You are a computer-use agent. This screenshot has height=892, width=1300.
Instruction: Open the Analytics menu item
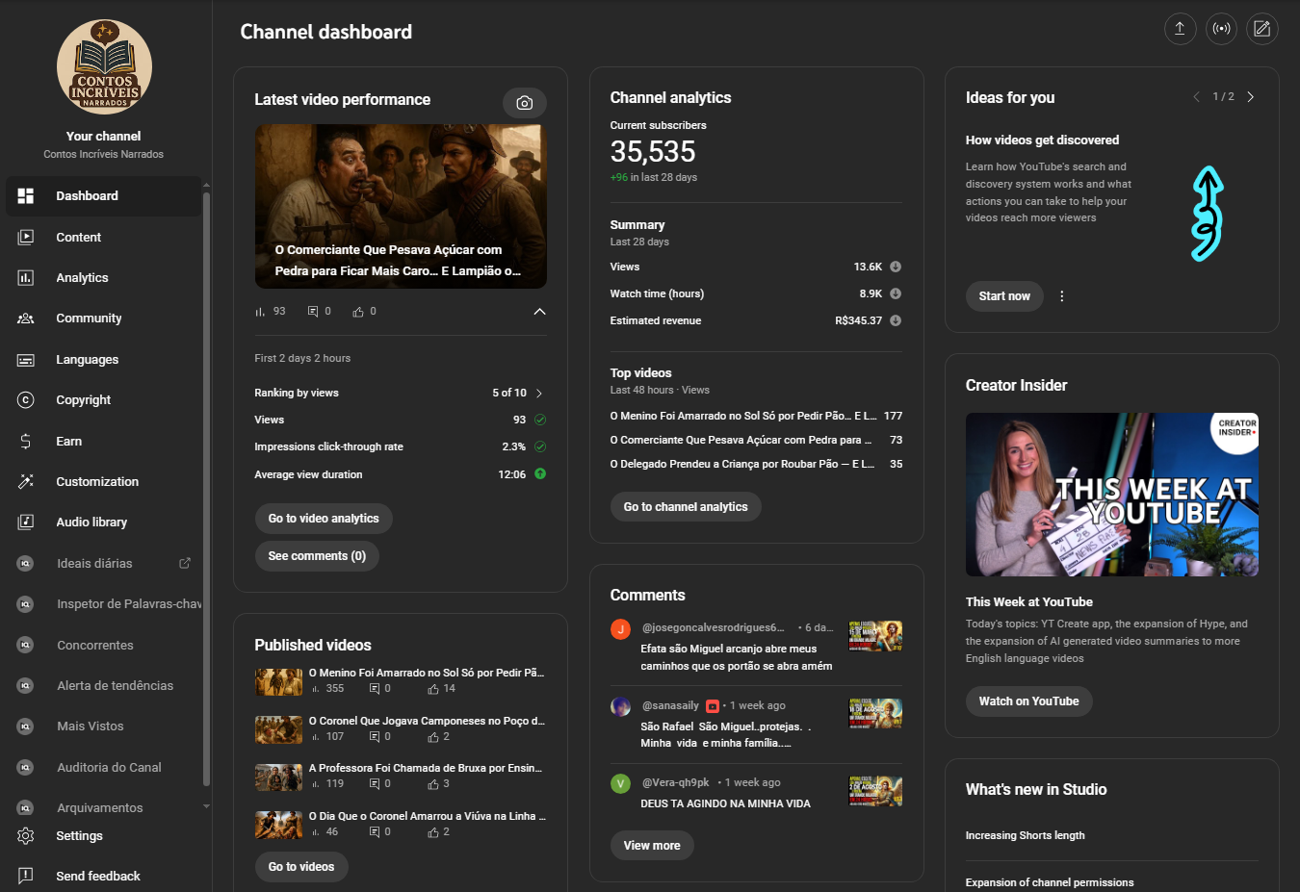[82, 278]
